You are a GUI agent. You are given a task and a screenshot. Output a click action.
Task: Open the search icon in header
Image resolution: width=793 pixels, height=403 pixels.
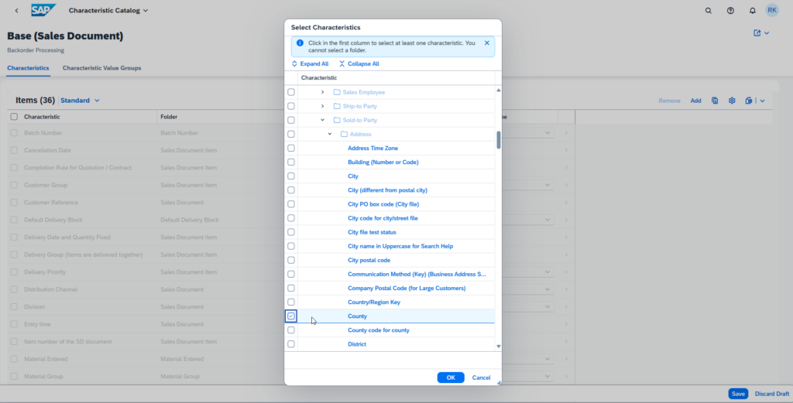click(708, 11)
